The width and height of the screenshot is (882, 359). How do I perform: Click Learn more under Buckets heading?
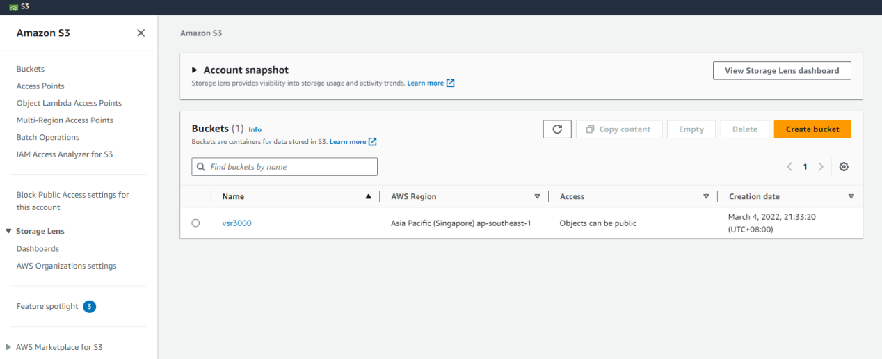(348, 142)
